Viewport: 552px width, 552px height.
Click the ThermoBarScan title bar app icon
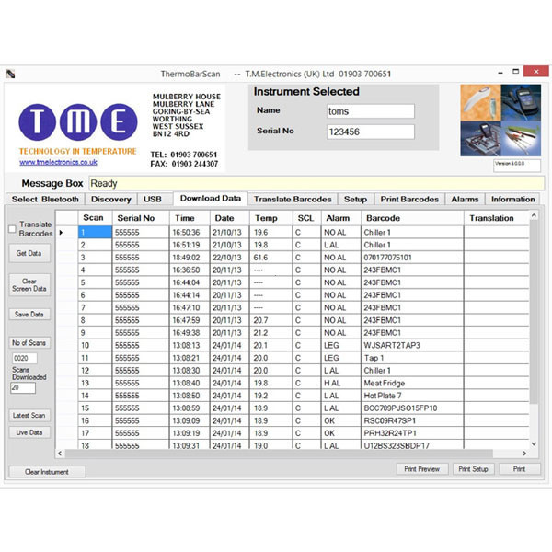11,73
